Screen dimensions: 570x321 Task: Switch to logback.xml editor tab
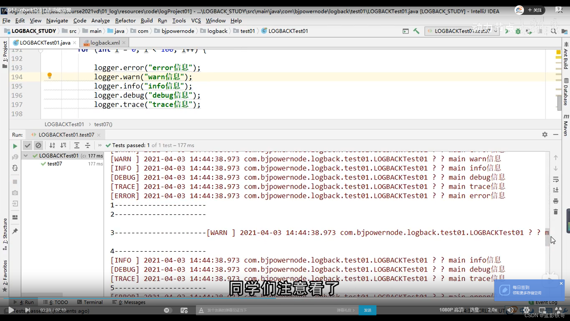(x=105, y=43)
